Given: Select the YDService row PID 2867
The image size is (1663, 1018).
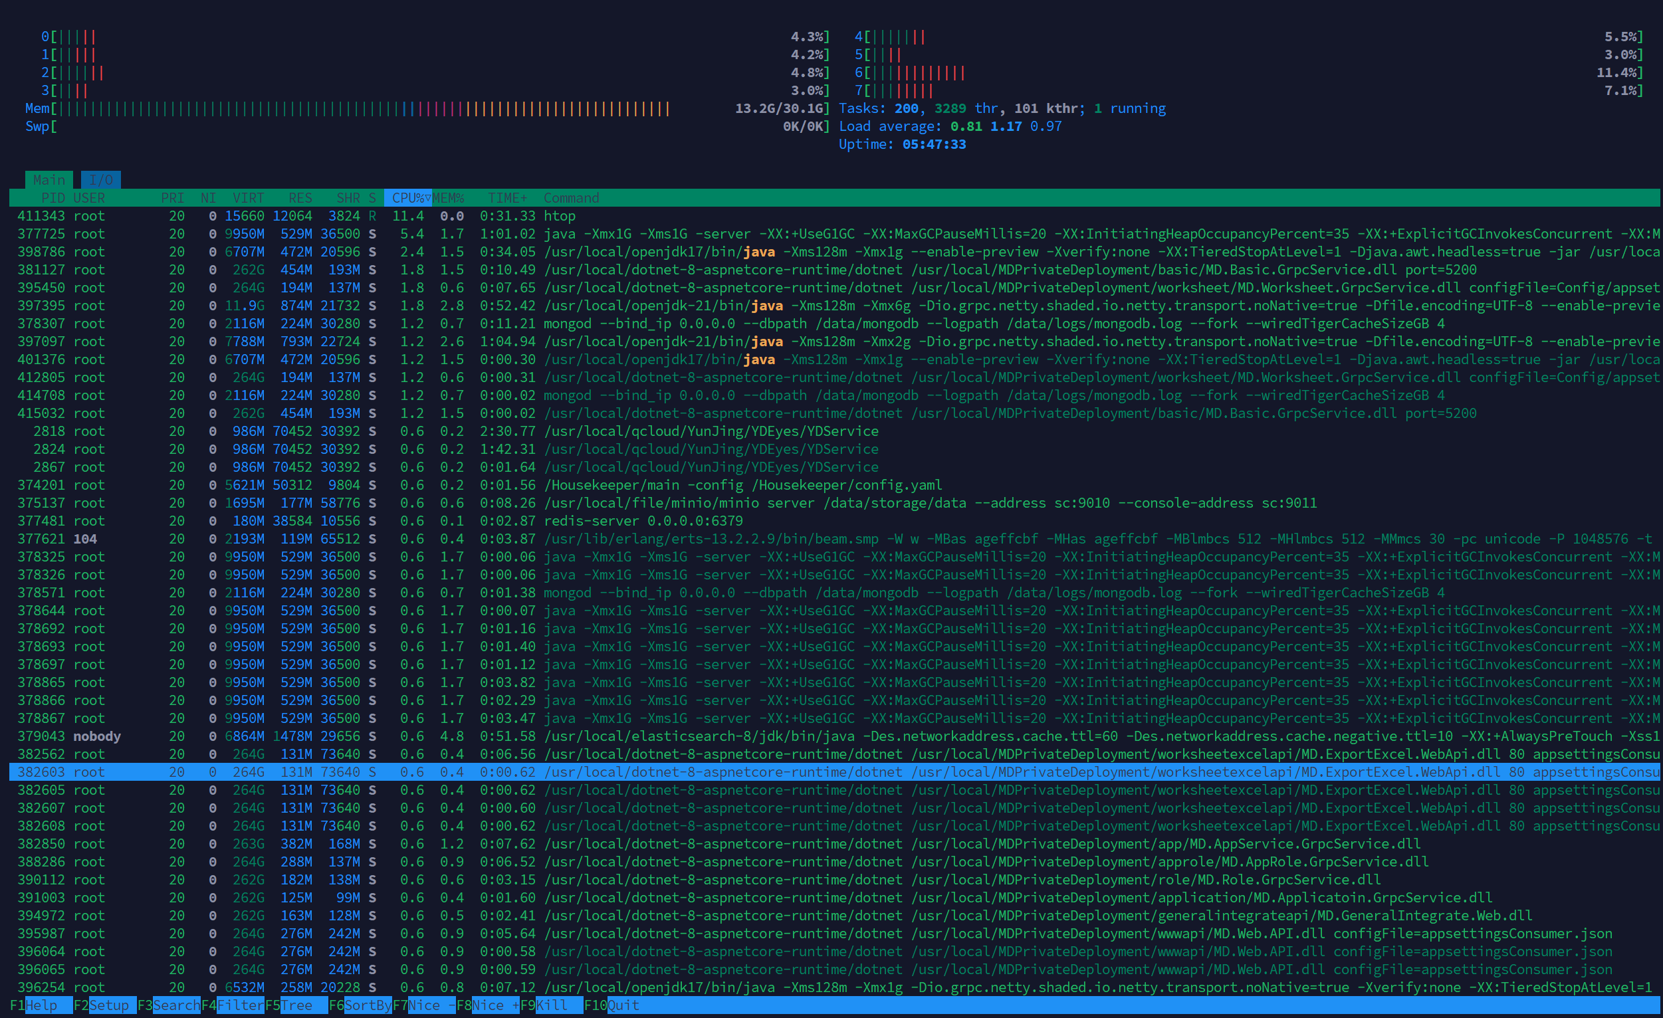Looking at the screenshot, I should [x=834, y=468].
